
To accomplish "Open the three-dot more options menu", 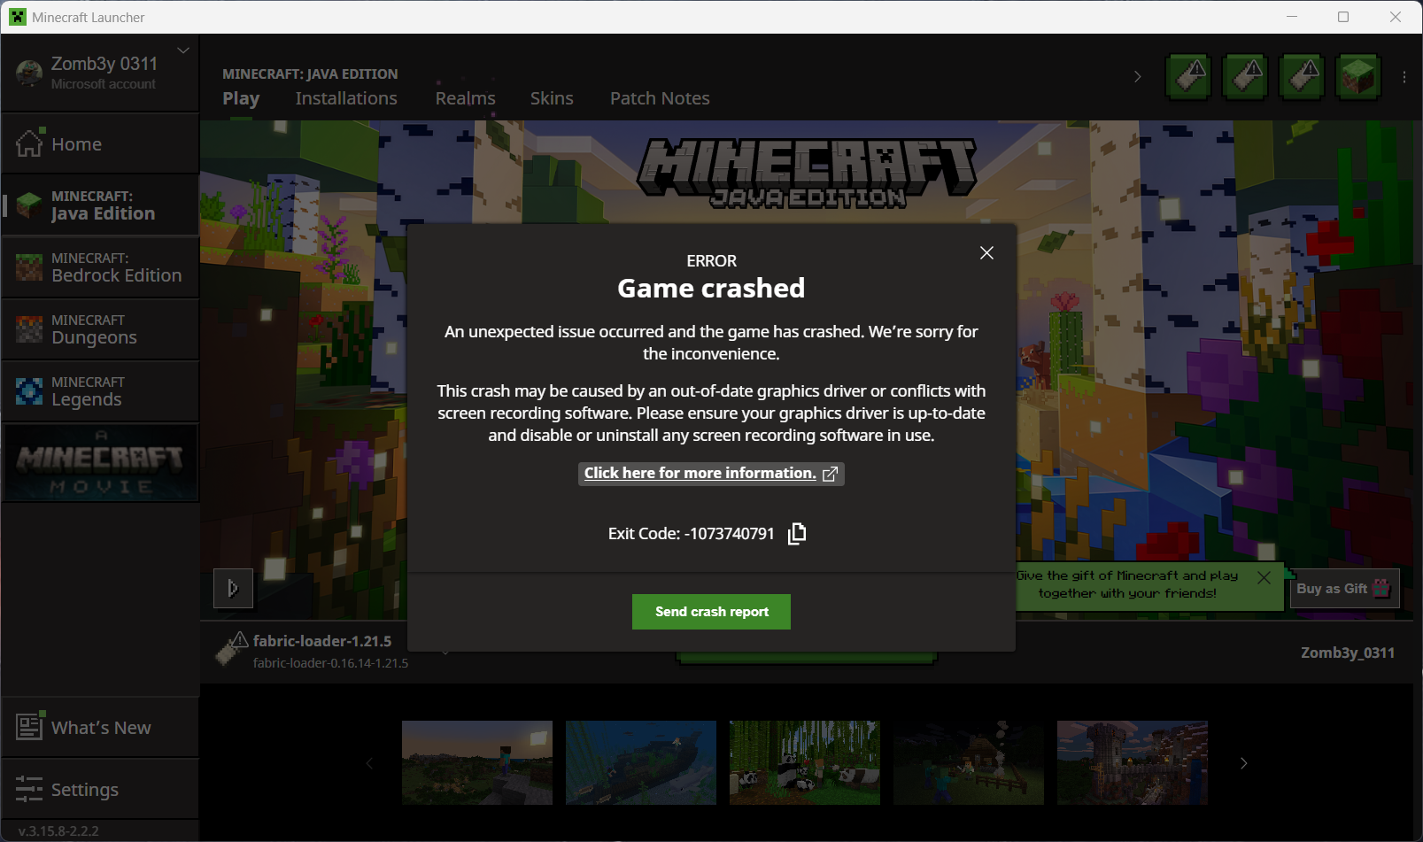I will coord(1404,77).
